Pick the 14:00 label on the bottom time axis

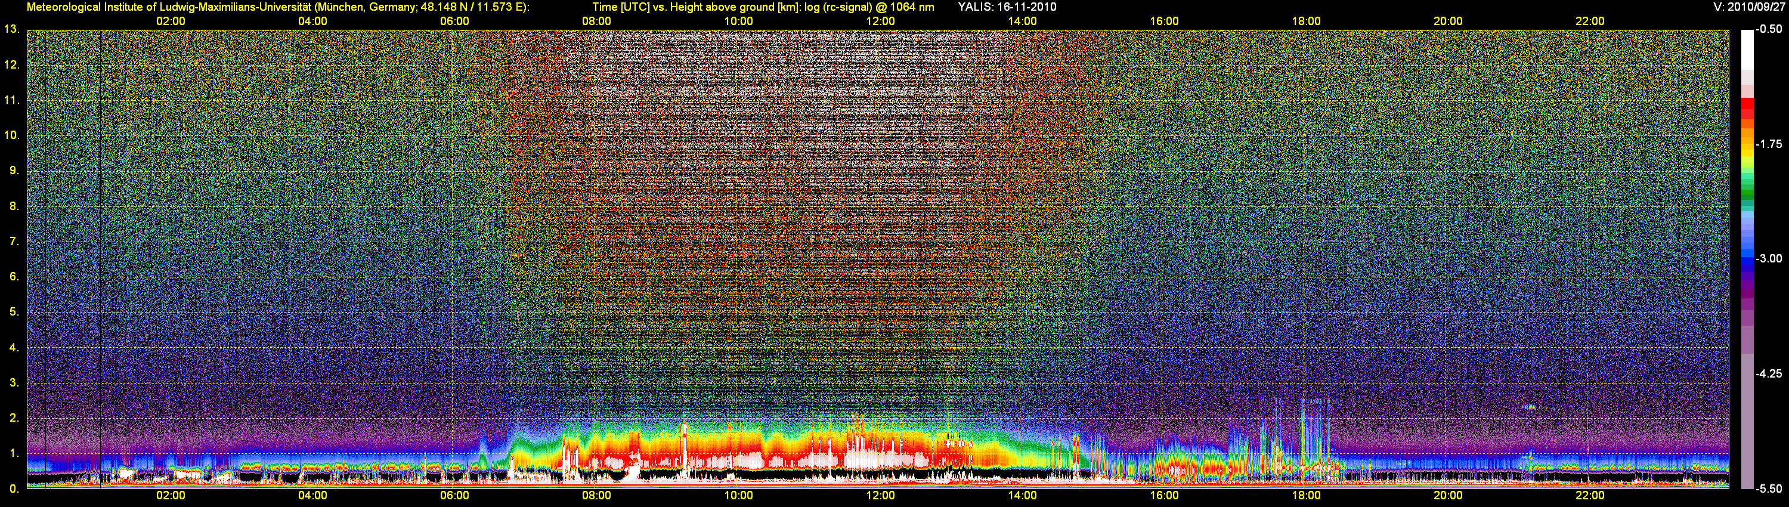(x=1022, y=496)
